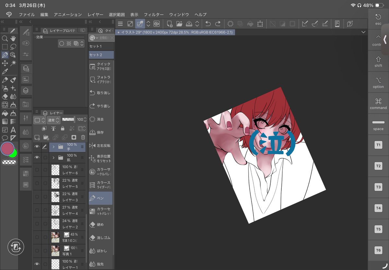The width and height of the screenshot is (389, 270).
Task: Click the ぼかし quick access button
Action: coord(101,251)
